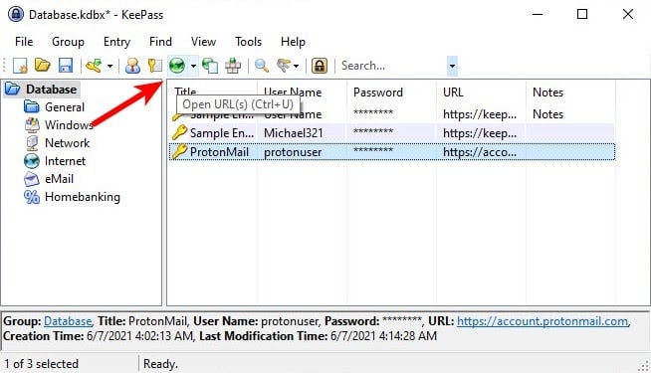Click the 'Ready.' status bar text

(x=160, y=364)
